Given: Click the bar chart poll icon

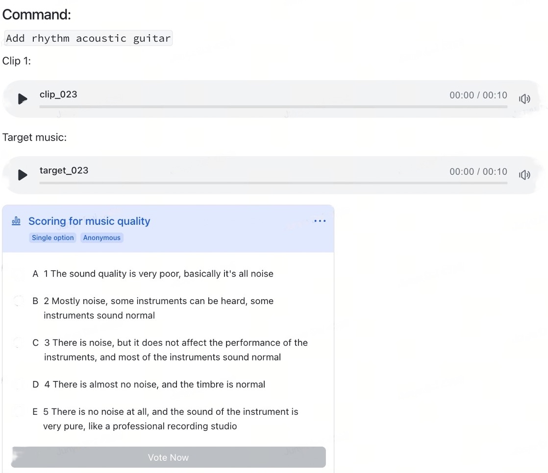Looking at the screenshot, I should [16, 221].
